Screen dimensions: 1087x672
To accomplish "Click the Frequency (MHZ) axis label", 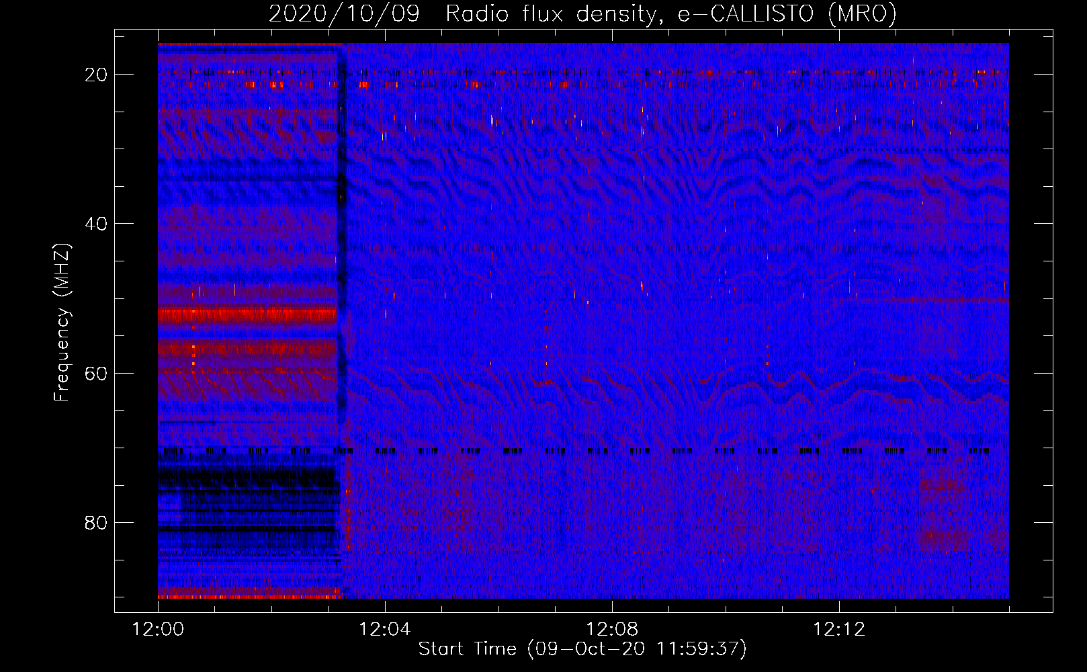I will pos(62,322).
